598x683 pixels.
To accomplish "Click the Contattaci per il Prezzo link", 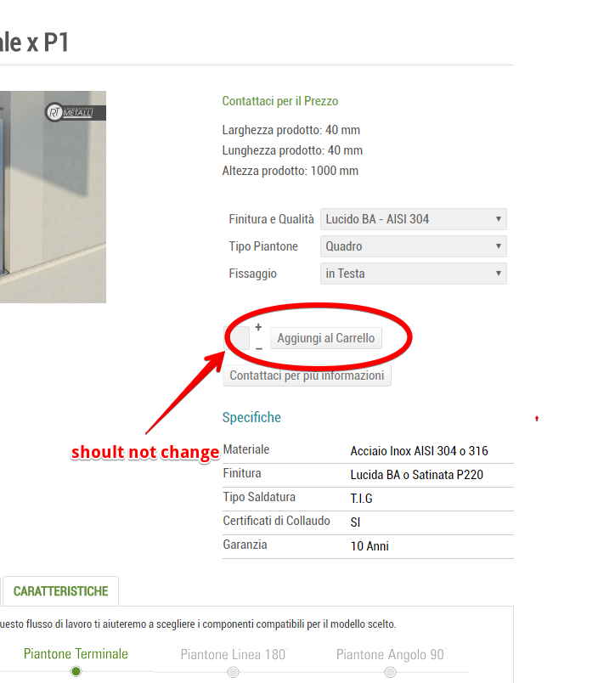I will [280, 101].
